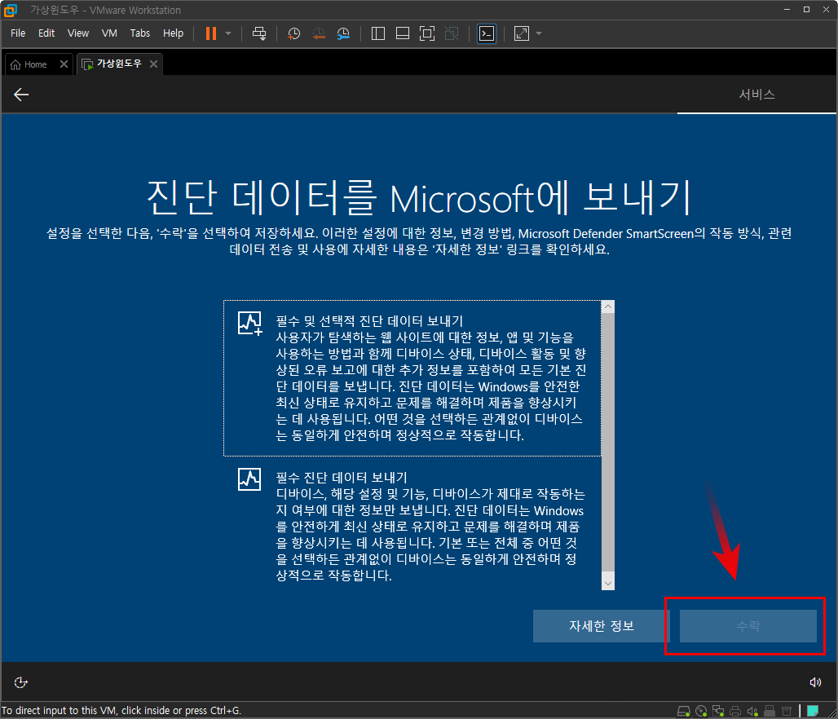Open the snapshot manager
The height and width of the screenshot is (719, 838).
coord(343,33)
